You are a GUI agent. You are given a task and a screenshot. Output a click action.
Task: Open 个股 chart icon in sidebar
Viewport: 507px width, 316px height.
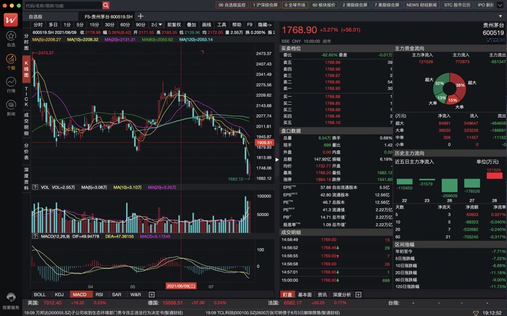11,59
